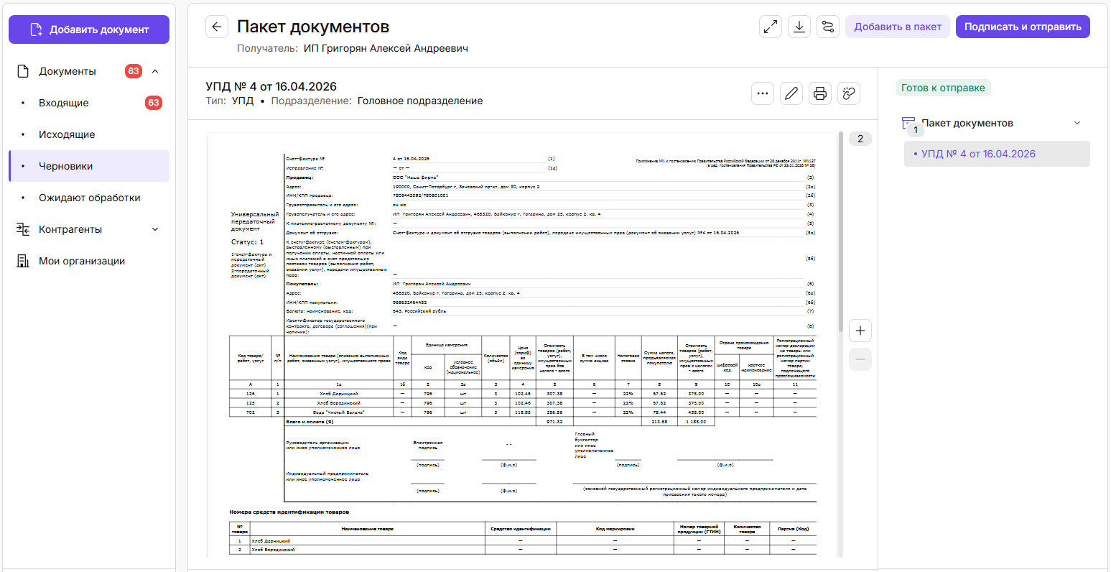Click the back arrow next to Пакет документов
1111x572 pixels.
pyautogui.click(x=217, y=27)
